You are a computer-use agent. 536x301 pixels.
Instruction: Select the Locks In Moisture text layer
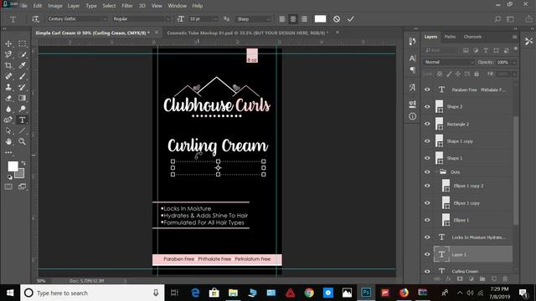[x=473, y=237]
